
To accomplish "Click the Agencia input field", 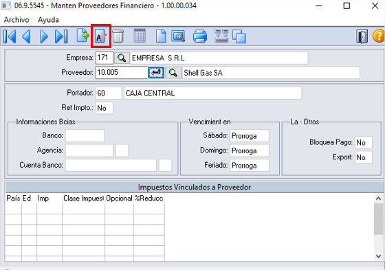I will point(89,150).
